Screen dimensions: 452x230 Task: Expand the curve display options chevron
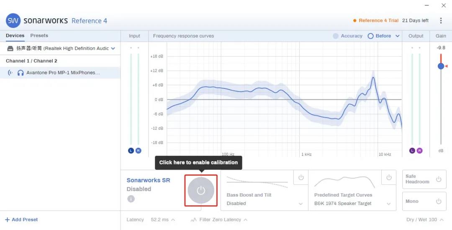(398, 36)
